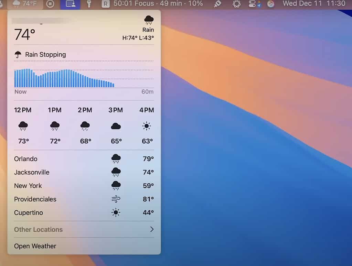Click the date and time clock
352x266 pixels.
313,4
